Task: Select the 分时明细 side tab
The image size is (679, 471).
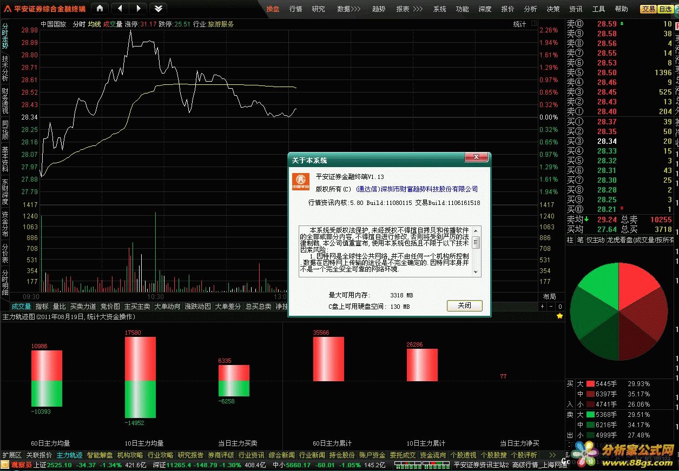Action: 5,282
